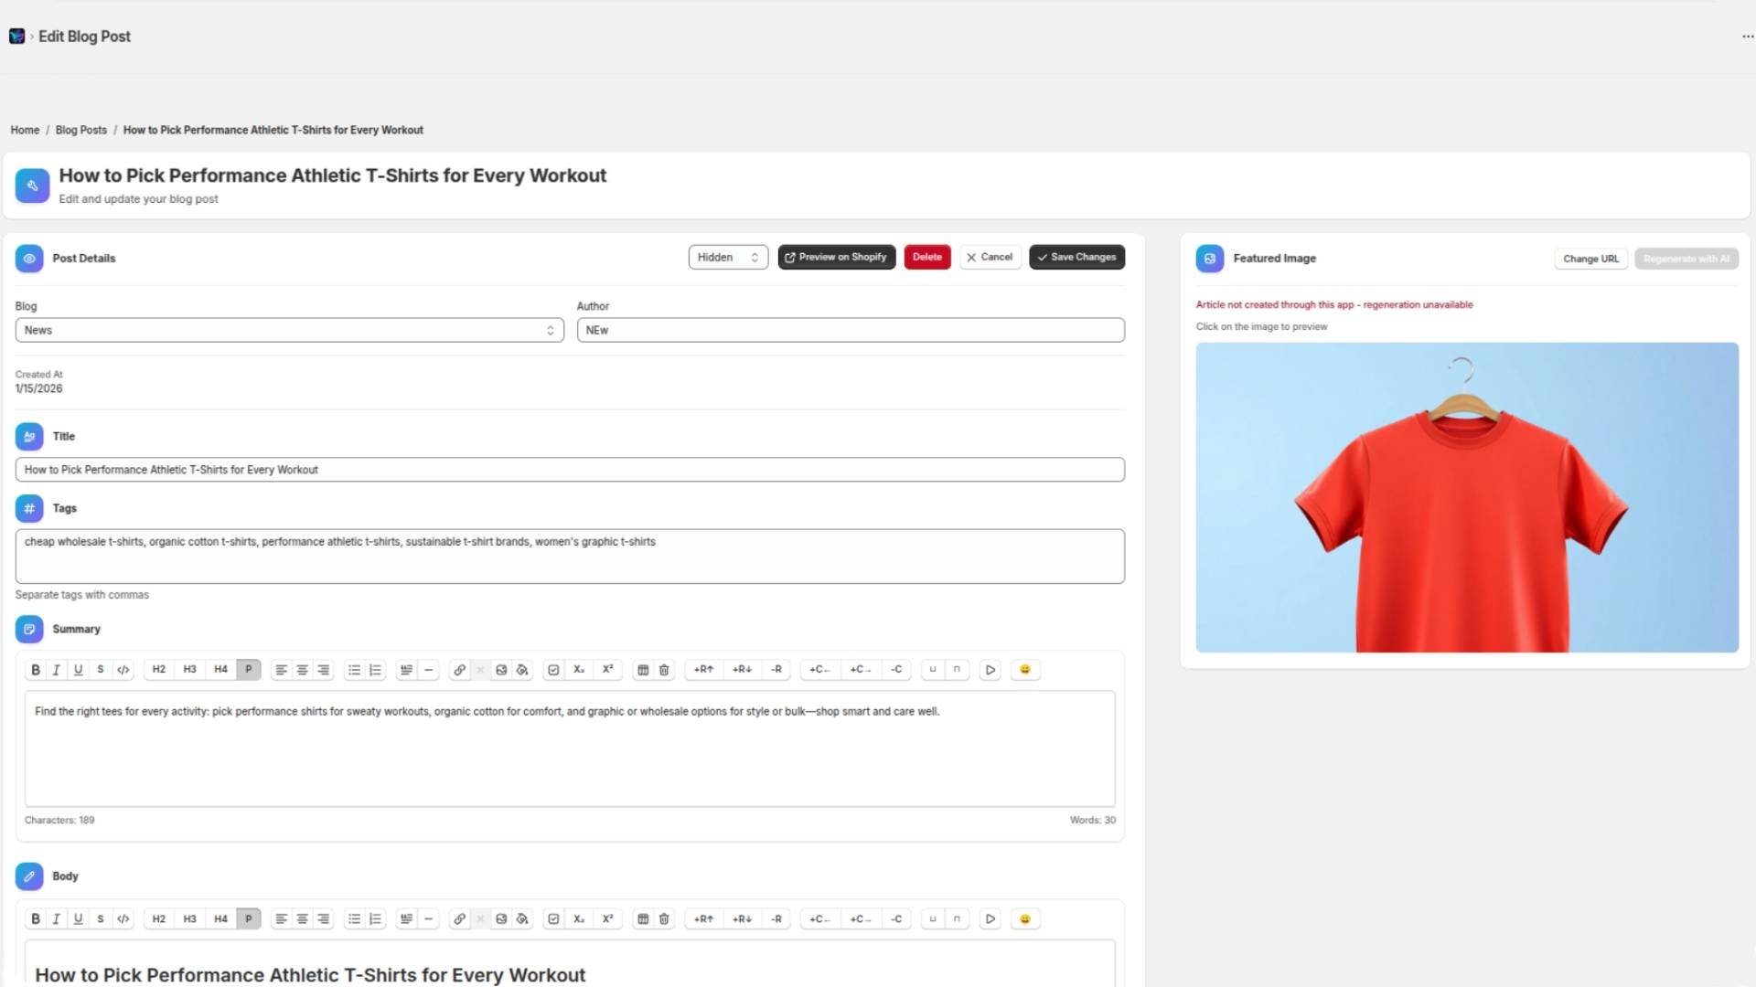Screen dimensions: 1756x987
Task: Open the emoji picker in the Summary toolbar
Action: click(1024, 669)
